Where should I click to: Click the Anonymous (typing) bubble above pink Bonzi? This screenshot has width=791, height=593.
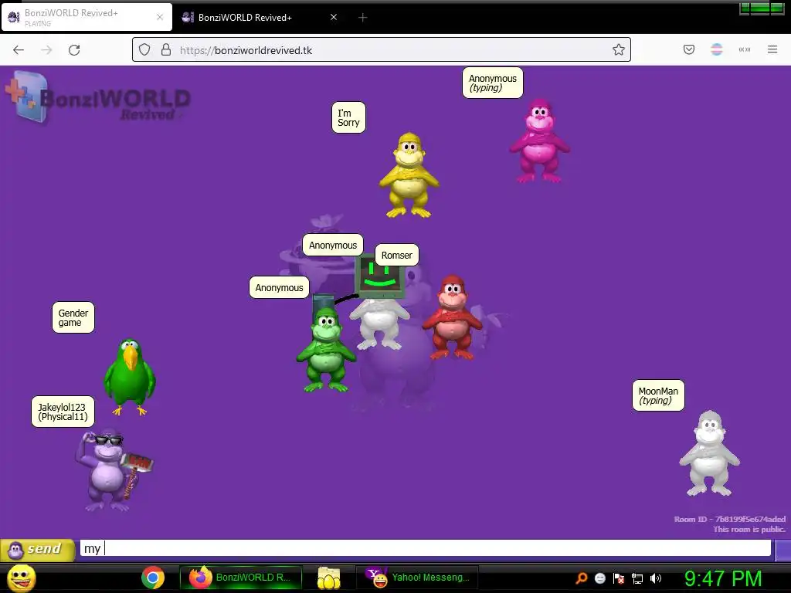[492, 83]
